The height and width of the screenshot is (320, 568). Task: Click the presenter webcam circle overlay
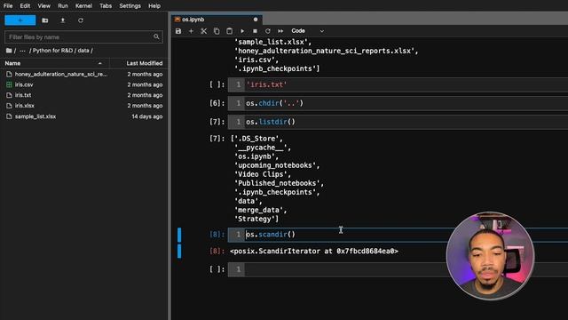(490, 256)
